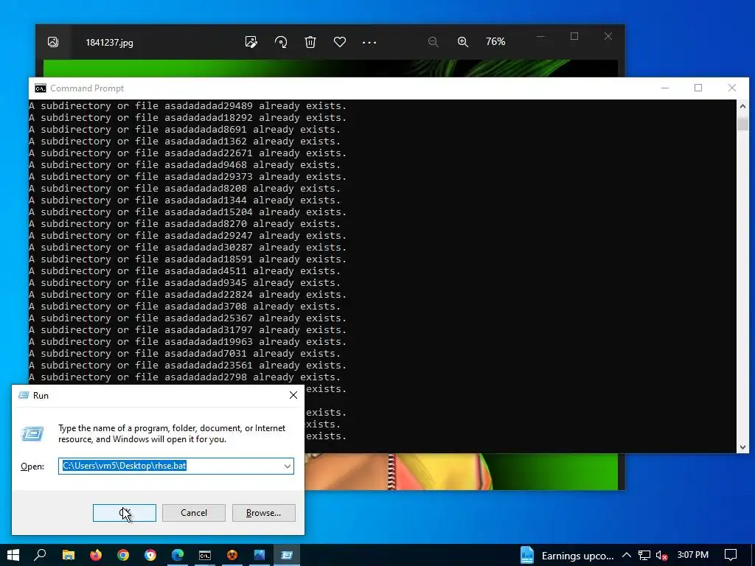This screenshot has width=755, height=566.
Task: Launch Firefox from the taskbar
Action: click(x=96, y=555)
